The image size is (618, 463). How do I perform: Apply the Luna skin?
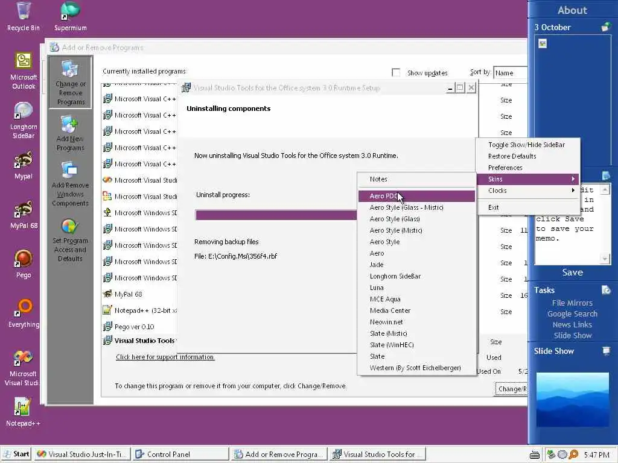pos(416,288)
